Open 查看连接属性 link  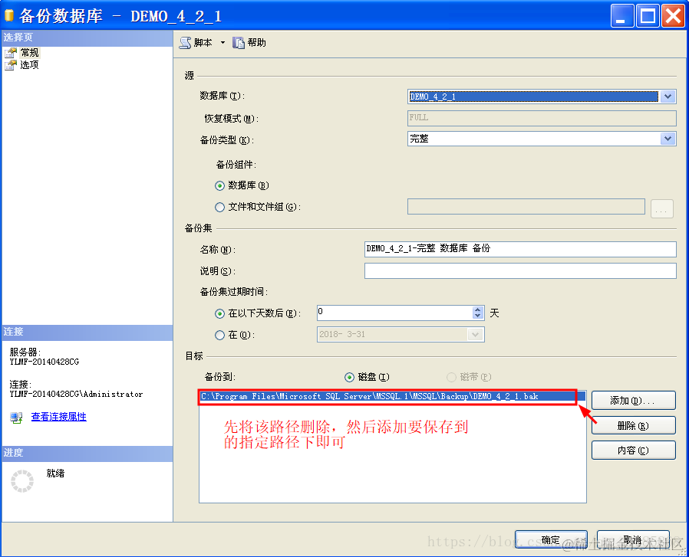59,417
